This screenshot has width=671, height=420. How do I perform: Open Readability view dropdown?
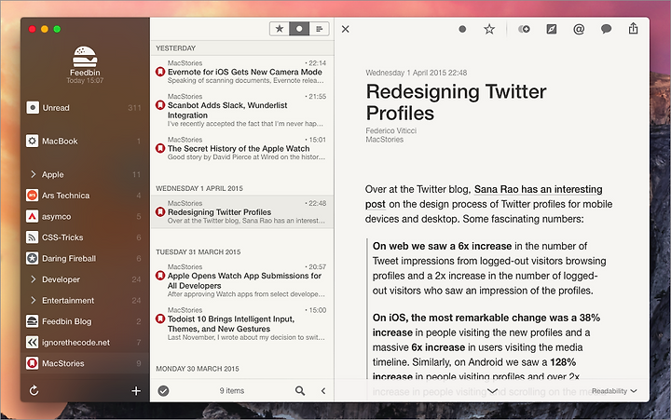[614, 391]
